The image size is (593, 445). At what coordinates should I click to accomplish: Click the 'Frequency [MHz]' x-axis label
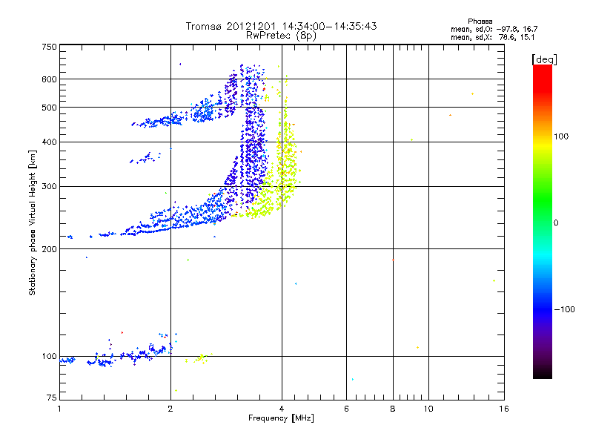(281, 418)
